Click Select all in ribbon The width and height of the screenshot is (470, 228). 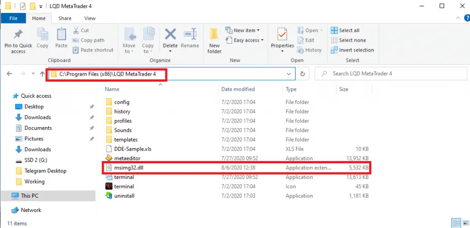point(348,30)
